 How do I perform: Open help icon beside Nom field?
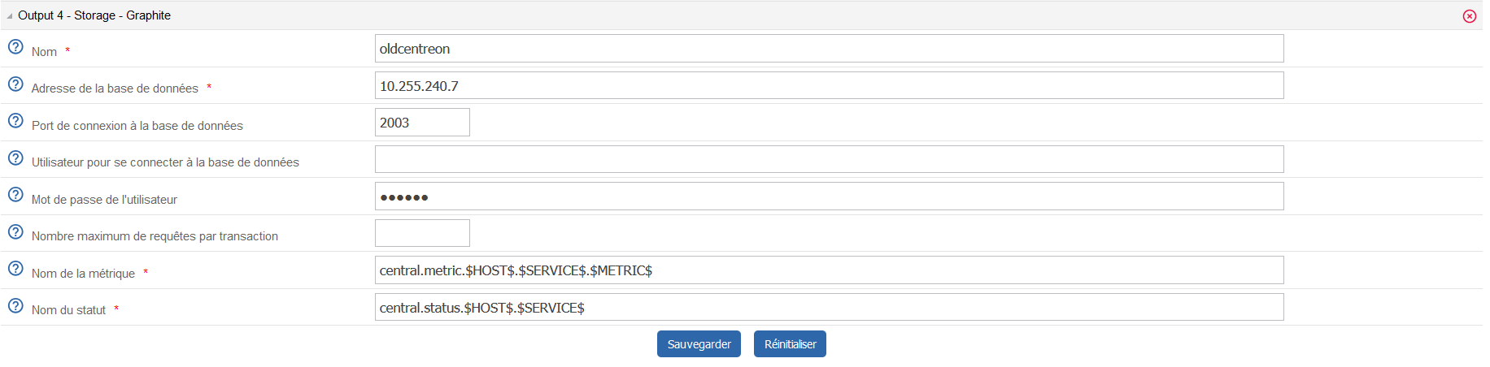(x=15, y=47)
